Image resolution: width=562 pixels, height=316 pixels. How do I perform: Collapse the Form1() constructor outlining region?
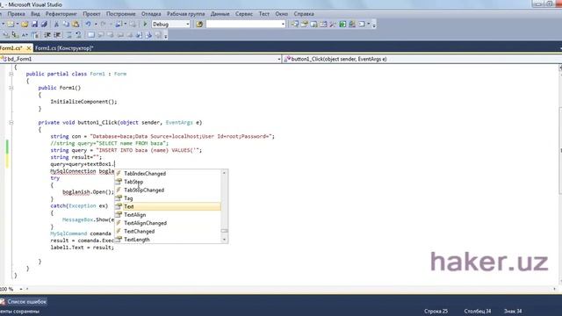coord(11,88)
